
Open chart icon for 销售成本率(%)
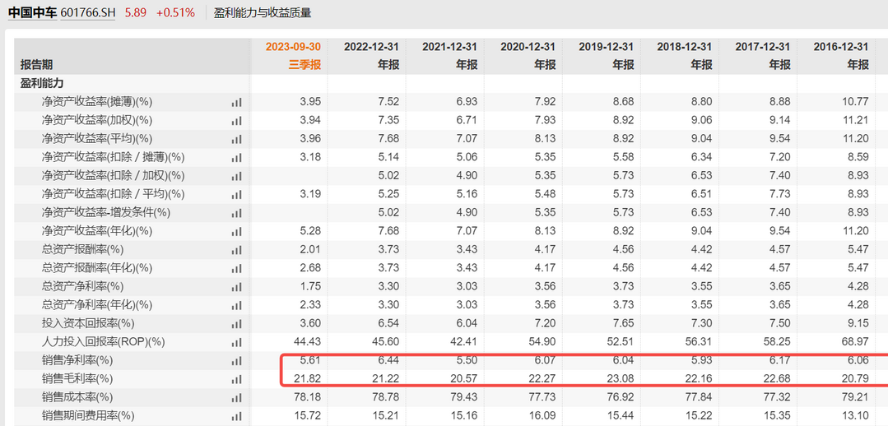click(x=236, y=397)
